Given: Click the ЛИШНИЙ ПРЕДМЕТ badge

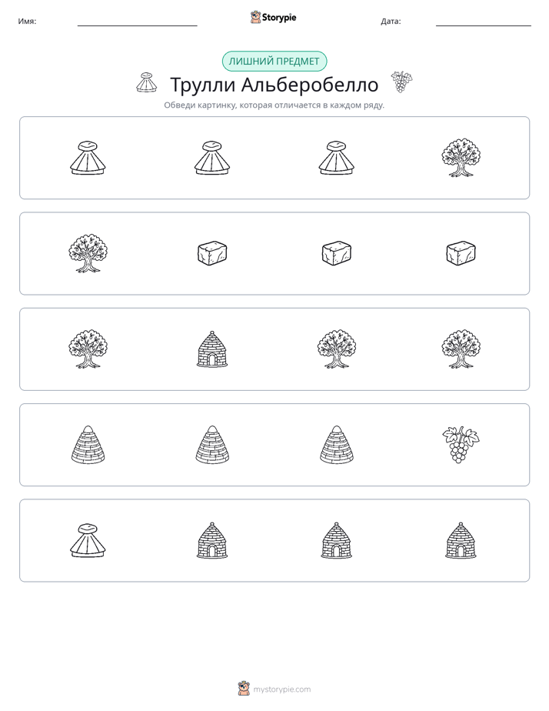Looking at the screenshot, I should [x=274, y=62].
